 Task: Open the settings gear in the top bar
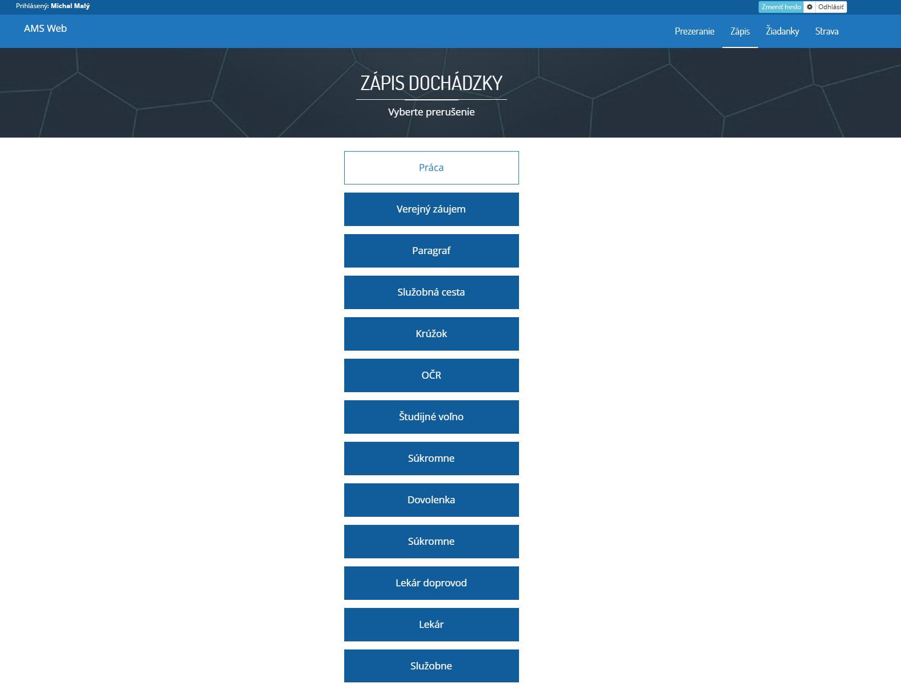pyautogui.click(x=808, y=7)
